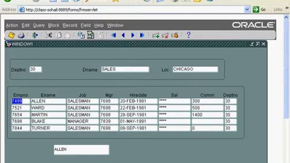Click the Deptno field containing 30

tap(36, 69)
